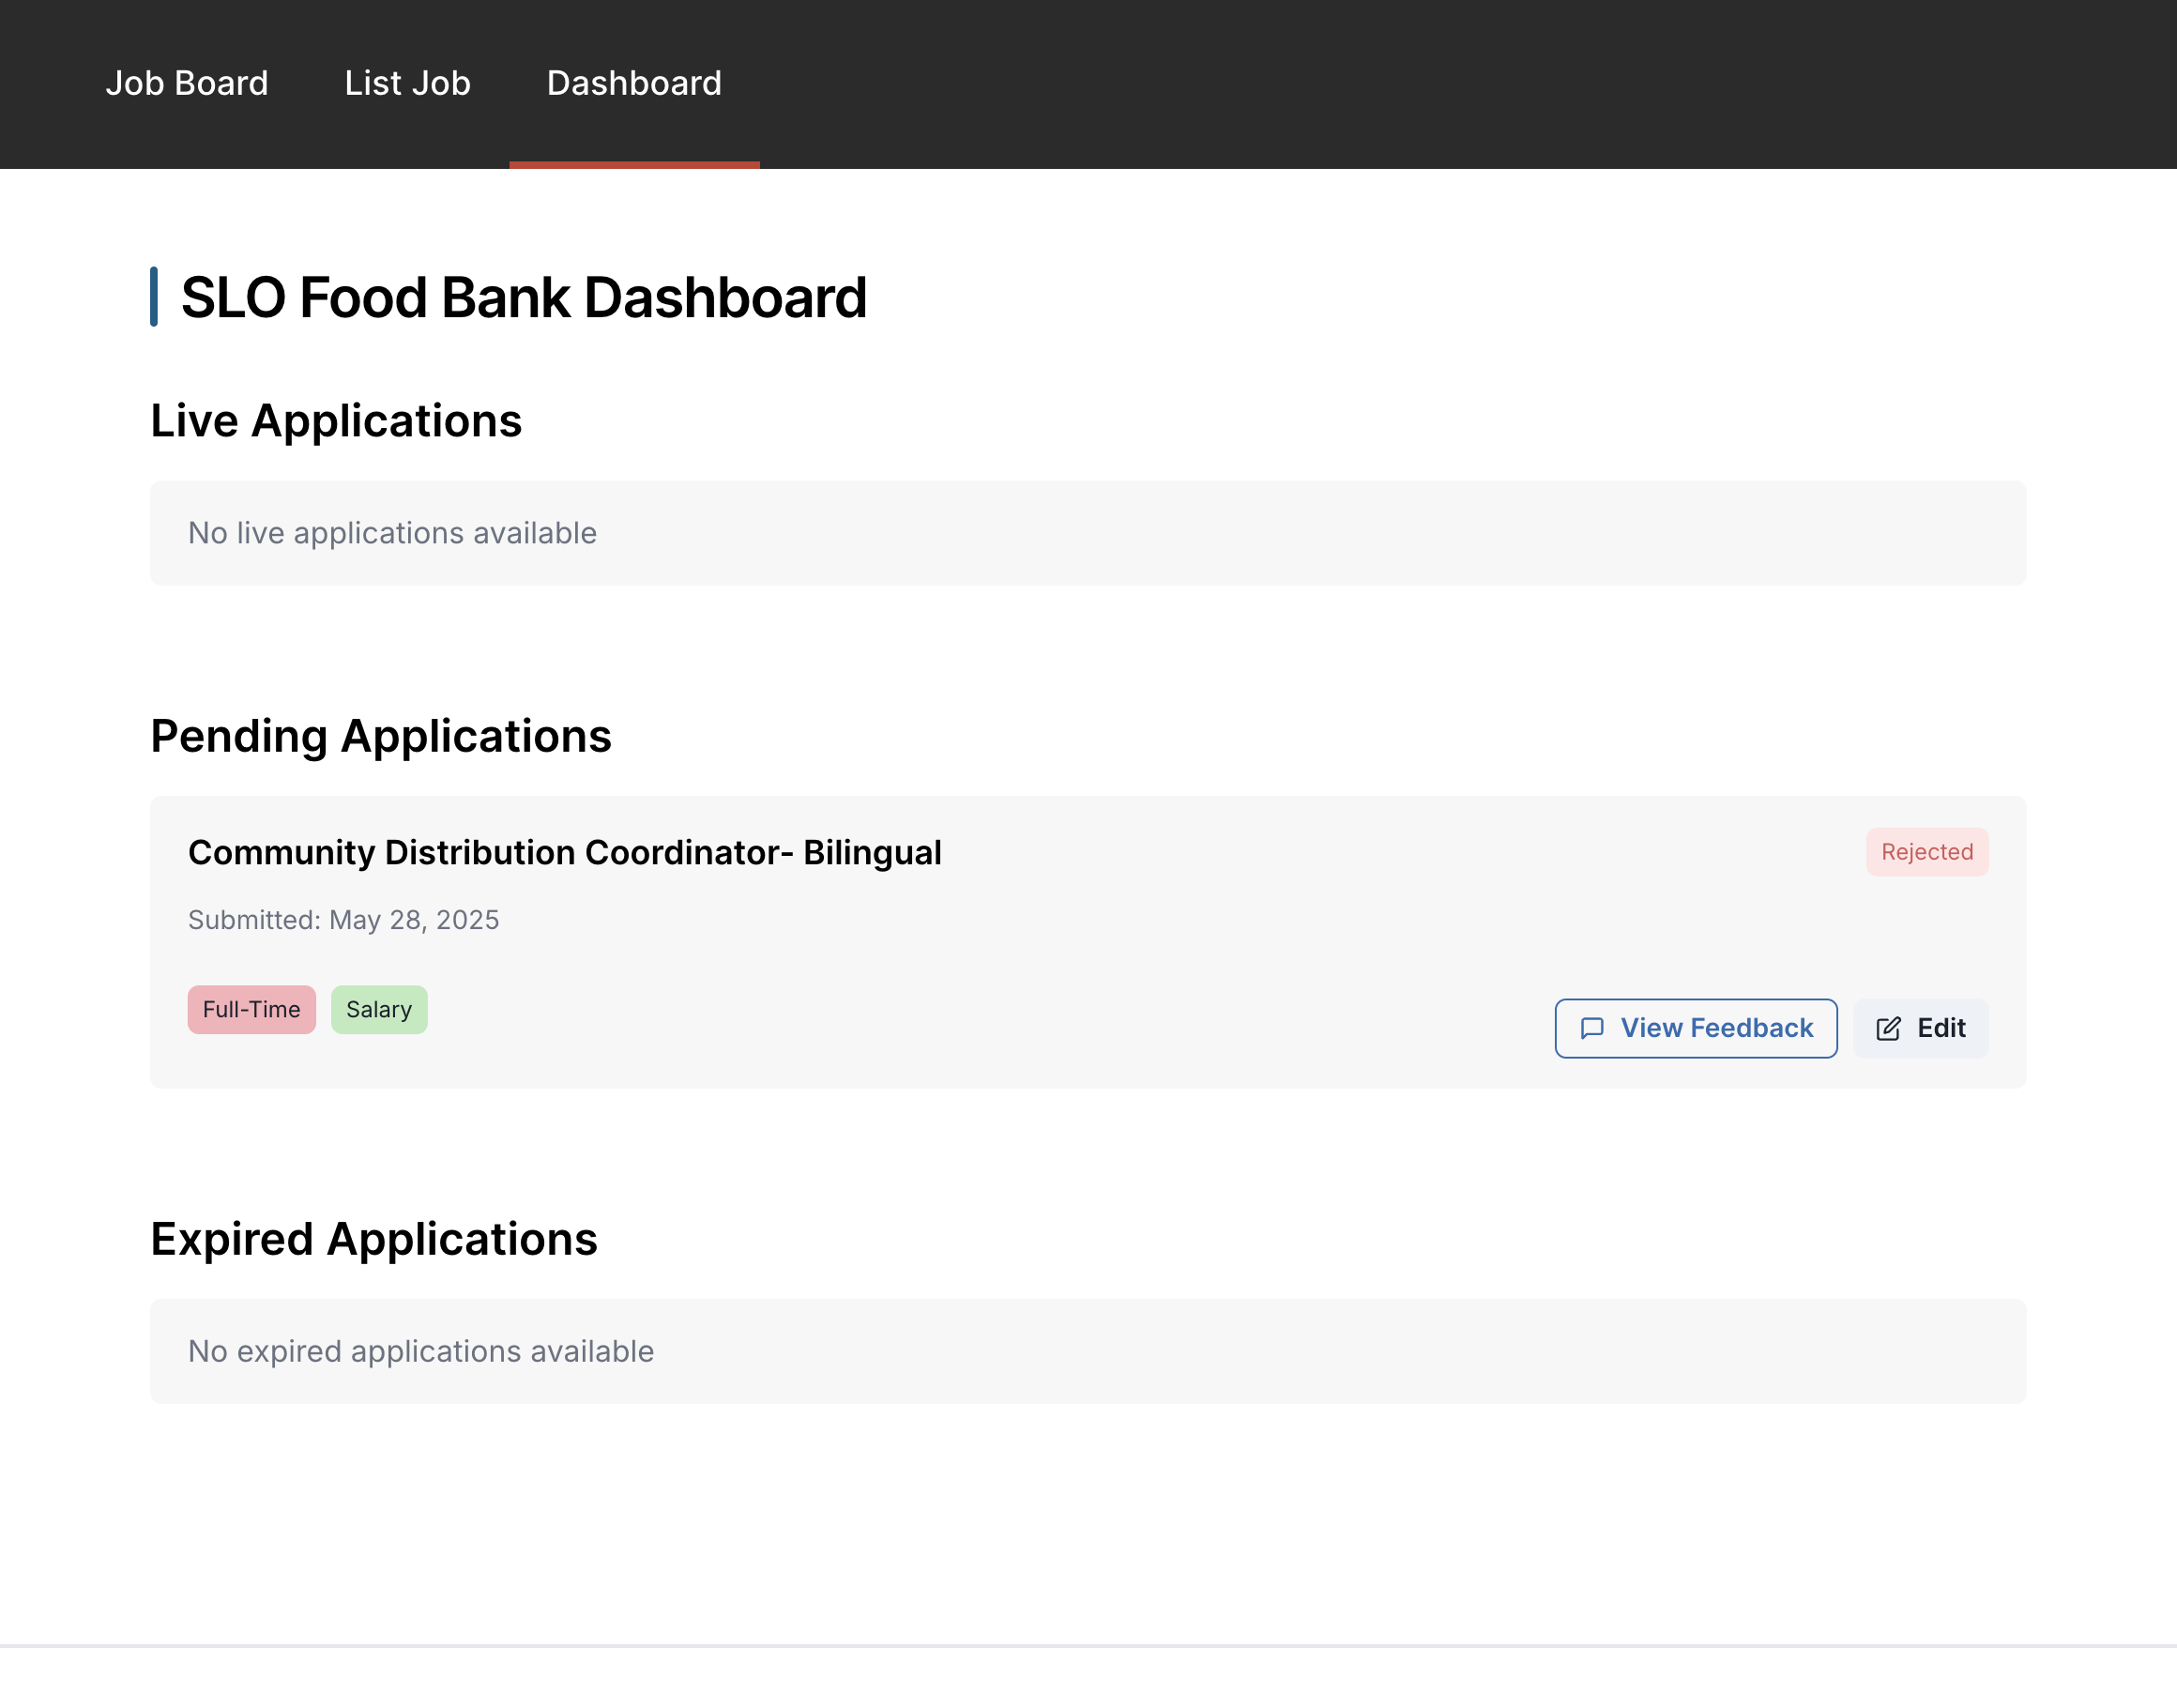Viewport: 2177px width, 1708px height.
Task: Click the Edit button for Community Distribution Coordinator
Action: coord(1920,1028)
